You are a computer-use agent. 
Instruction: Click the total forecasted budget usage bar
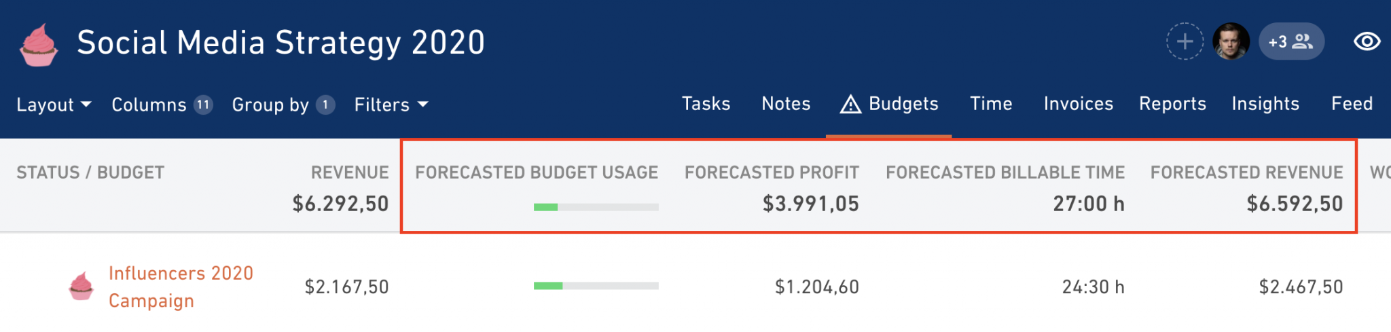point(596,207)
